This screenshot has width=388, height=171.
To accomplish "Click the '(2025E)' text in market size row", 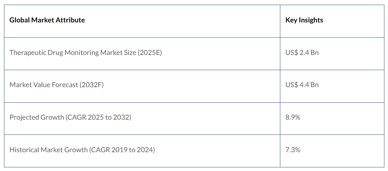I will click(x=150, y=53).
